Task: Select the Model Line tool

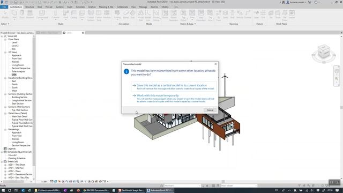Action: pos(148,16)
